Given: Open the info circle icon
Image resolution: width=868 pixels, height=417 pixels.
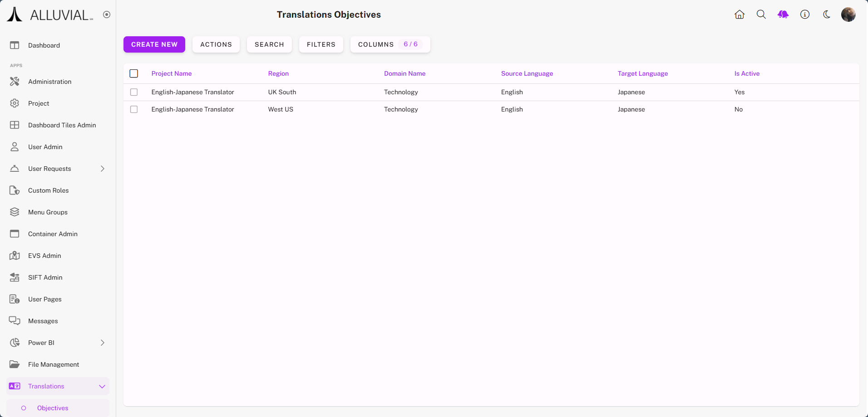Looking at the screenshot, I should pyautogui.click(x=805, y=15).
